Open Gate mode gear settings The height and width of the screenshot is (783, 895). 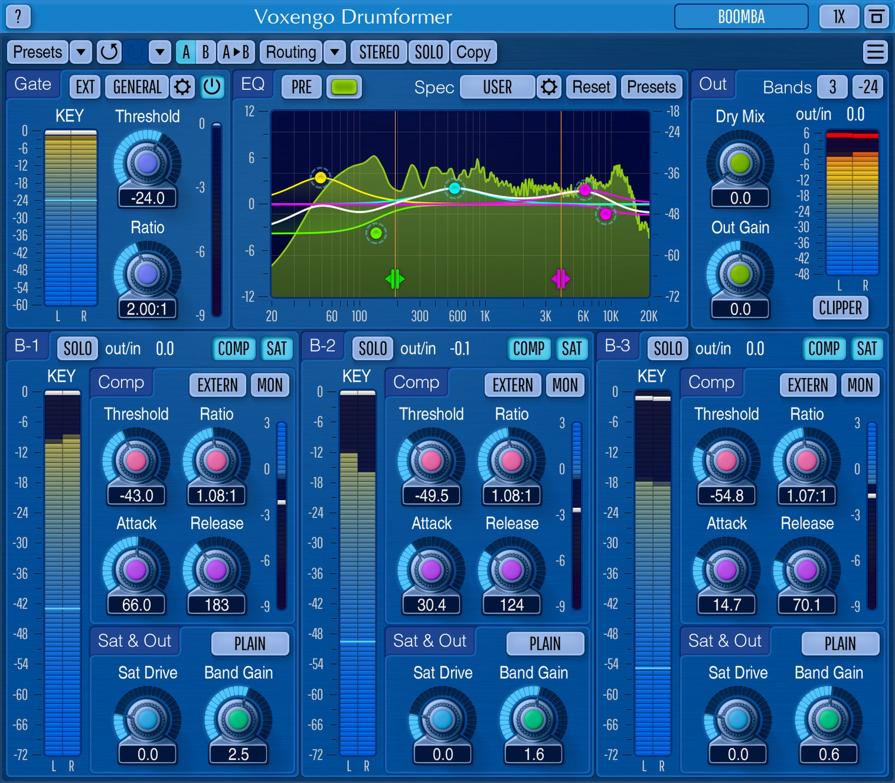tap(183, 87)
